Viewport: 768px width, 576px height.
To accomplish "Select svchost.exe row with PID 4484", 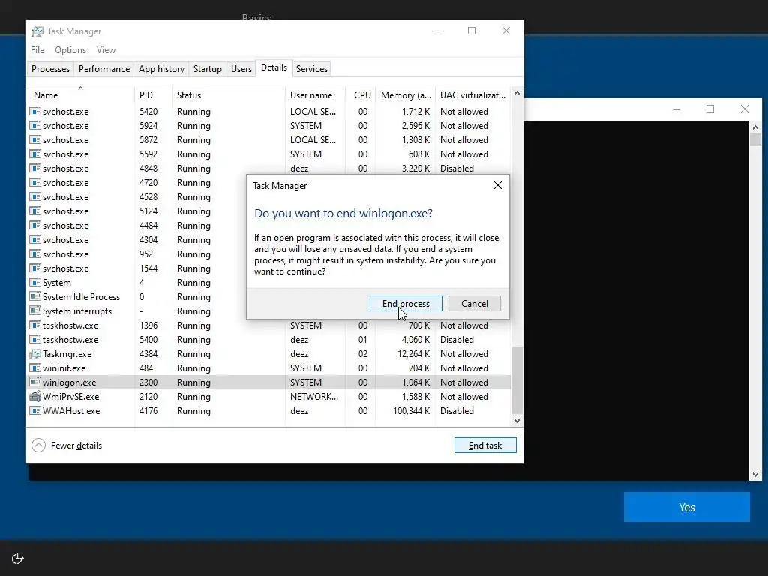I will point(137,225).
